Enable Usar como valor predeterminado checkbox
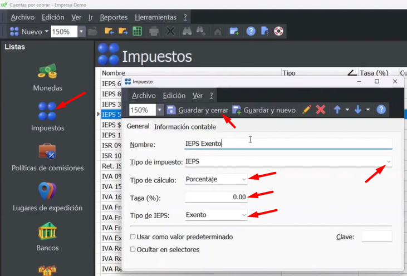Viewport: 407px width, 276px height. (x=133, y=237)
